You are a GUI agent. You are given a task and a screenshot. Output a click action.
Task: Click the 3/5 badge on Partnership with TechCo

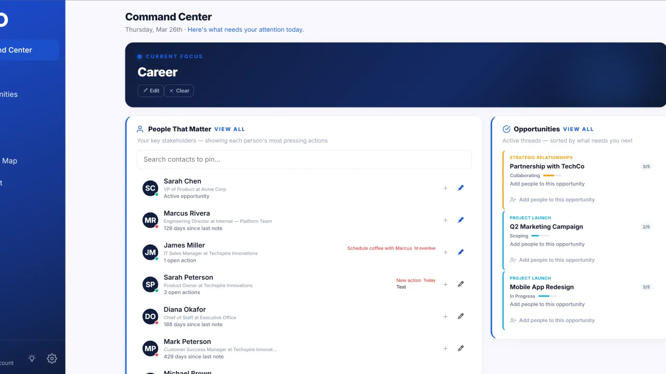click(x=646, y=167)
